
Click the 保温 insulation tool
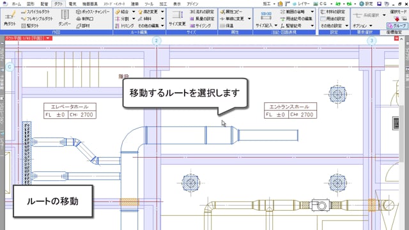coord(226,26)
